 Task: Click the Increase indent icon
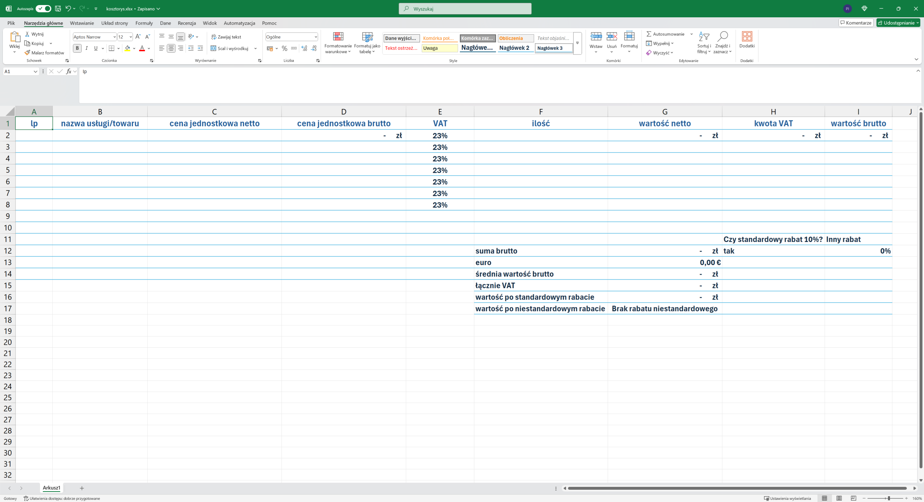point(200,48)
